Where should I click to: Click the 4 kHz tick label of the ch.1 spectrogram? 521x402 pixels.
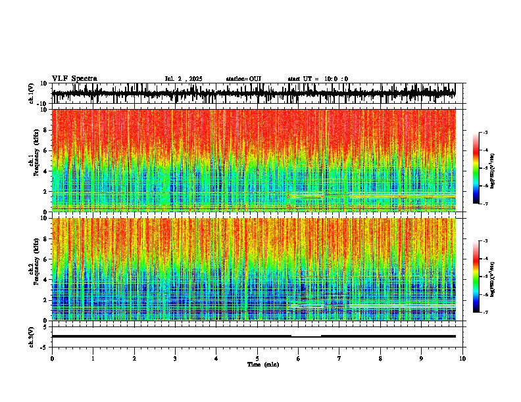[46, 171]
